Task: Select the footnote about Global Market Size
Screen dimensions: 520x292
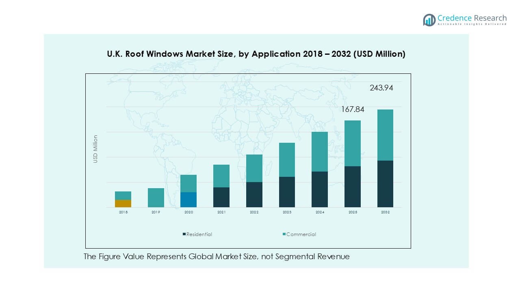Action: 217,256
